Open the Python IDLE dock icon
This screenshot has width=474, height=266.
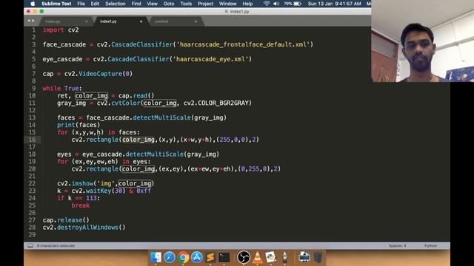(x=271, y=257)
